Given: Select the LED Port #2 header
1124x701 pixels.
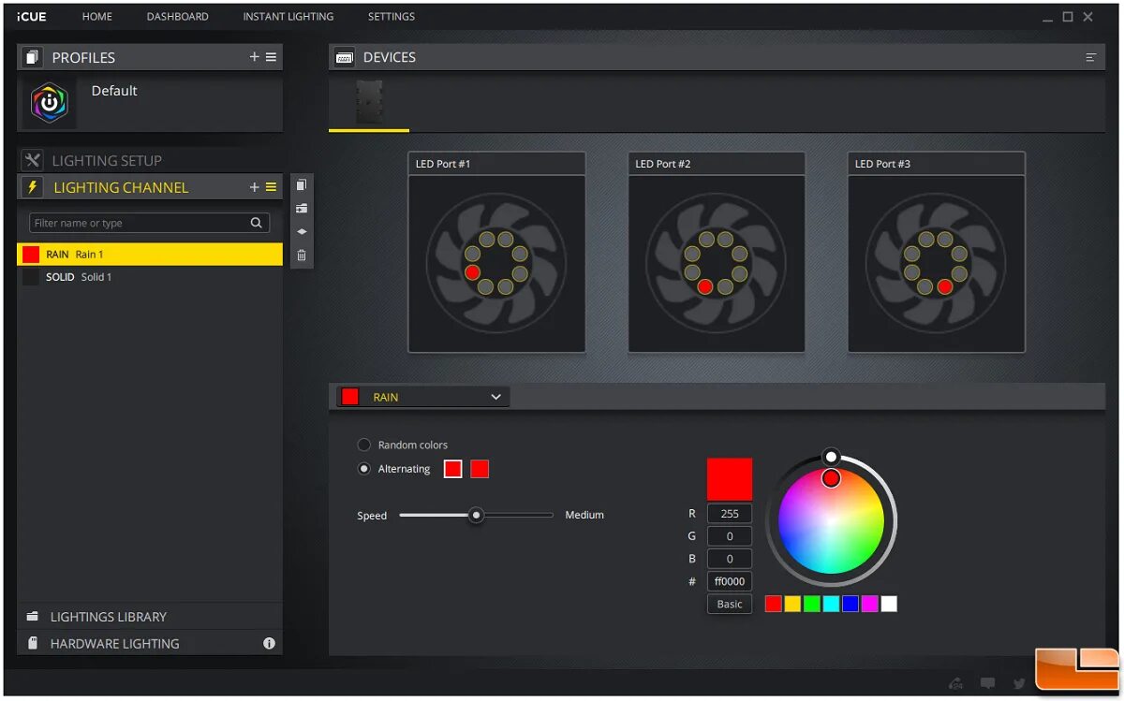Looking at the screenshot, I should pos(717,164).
